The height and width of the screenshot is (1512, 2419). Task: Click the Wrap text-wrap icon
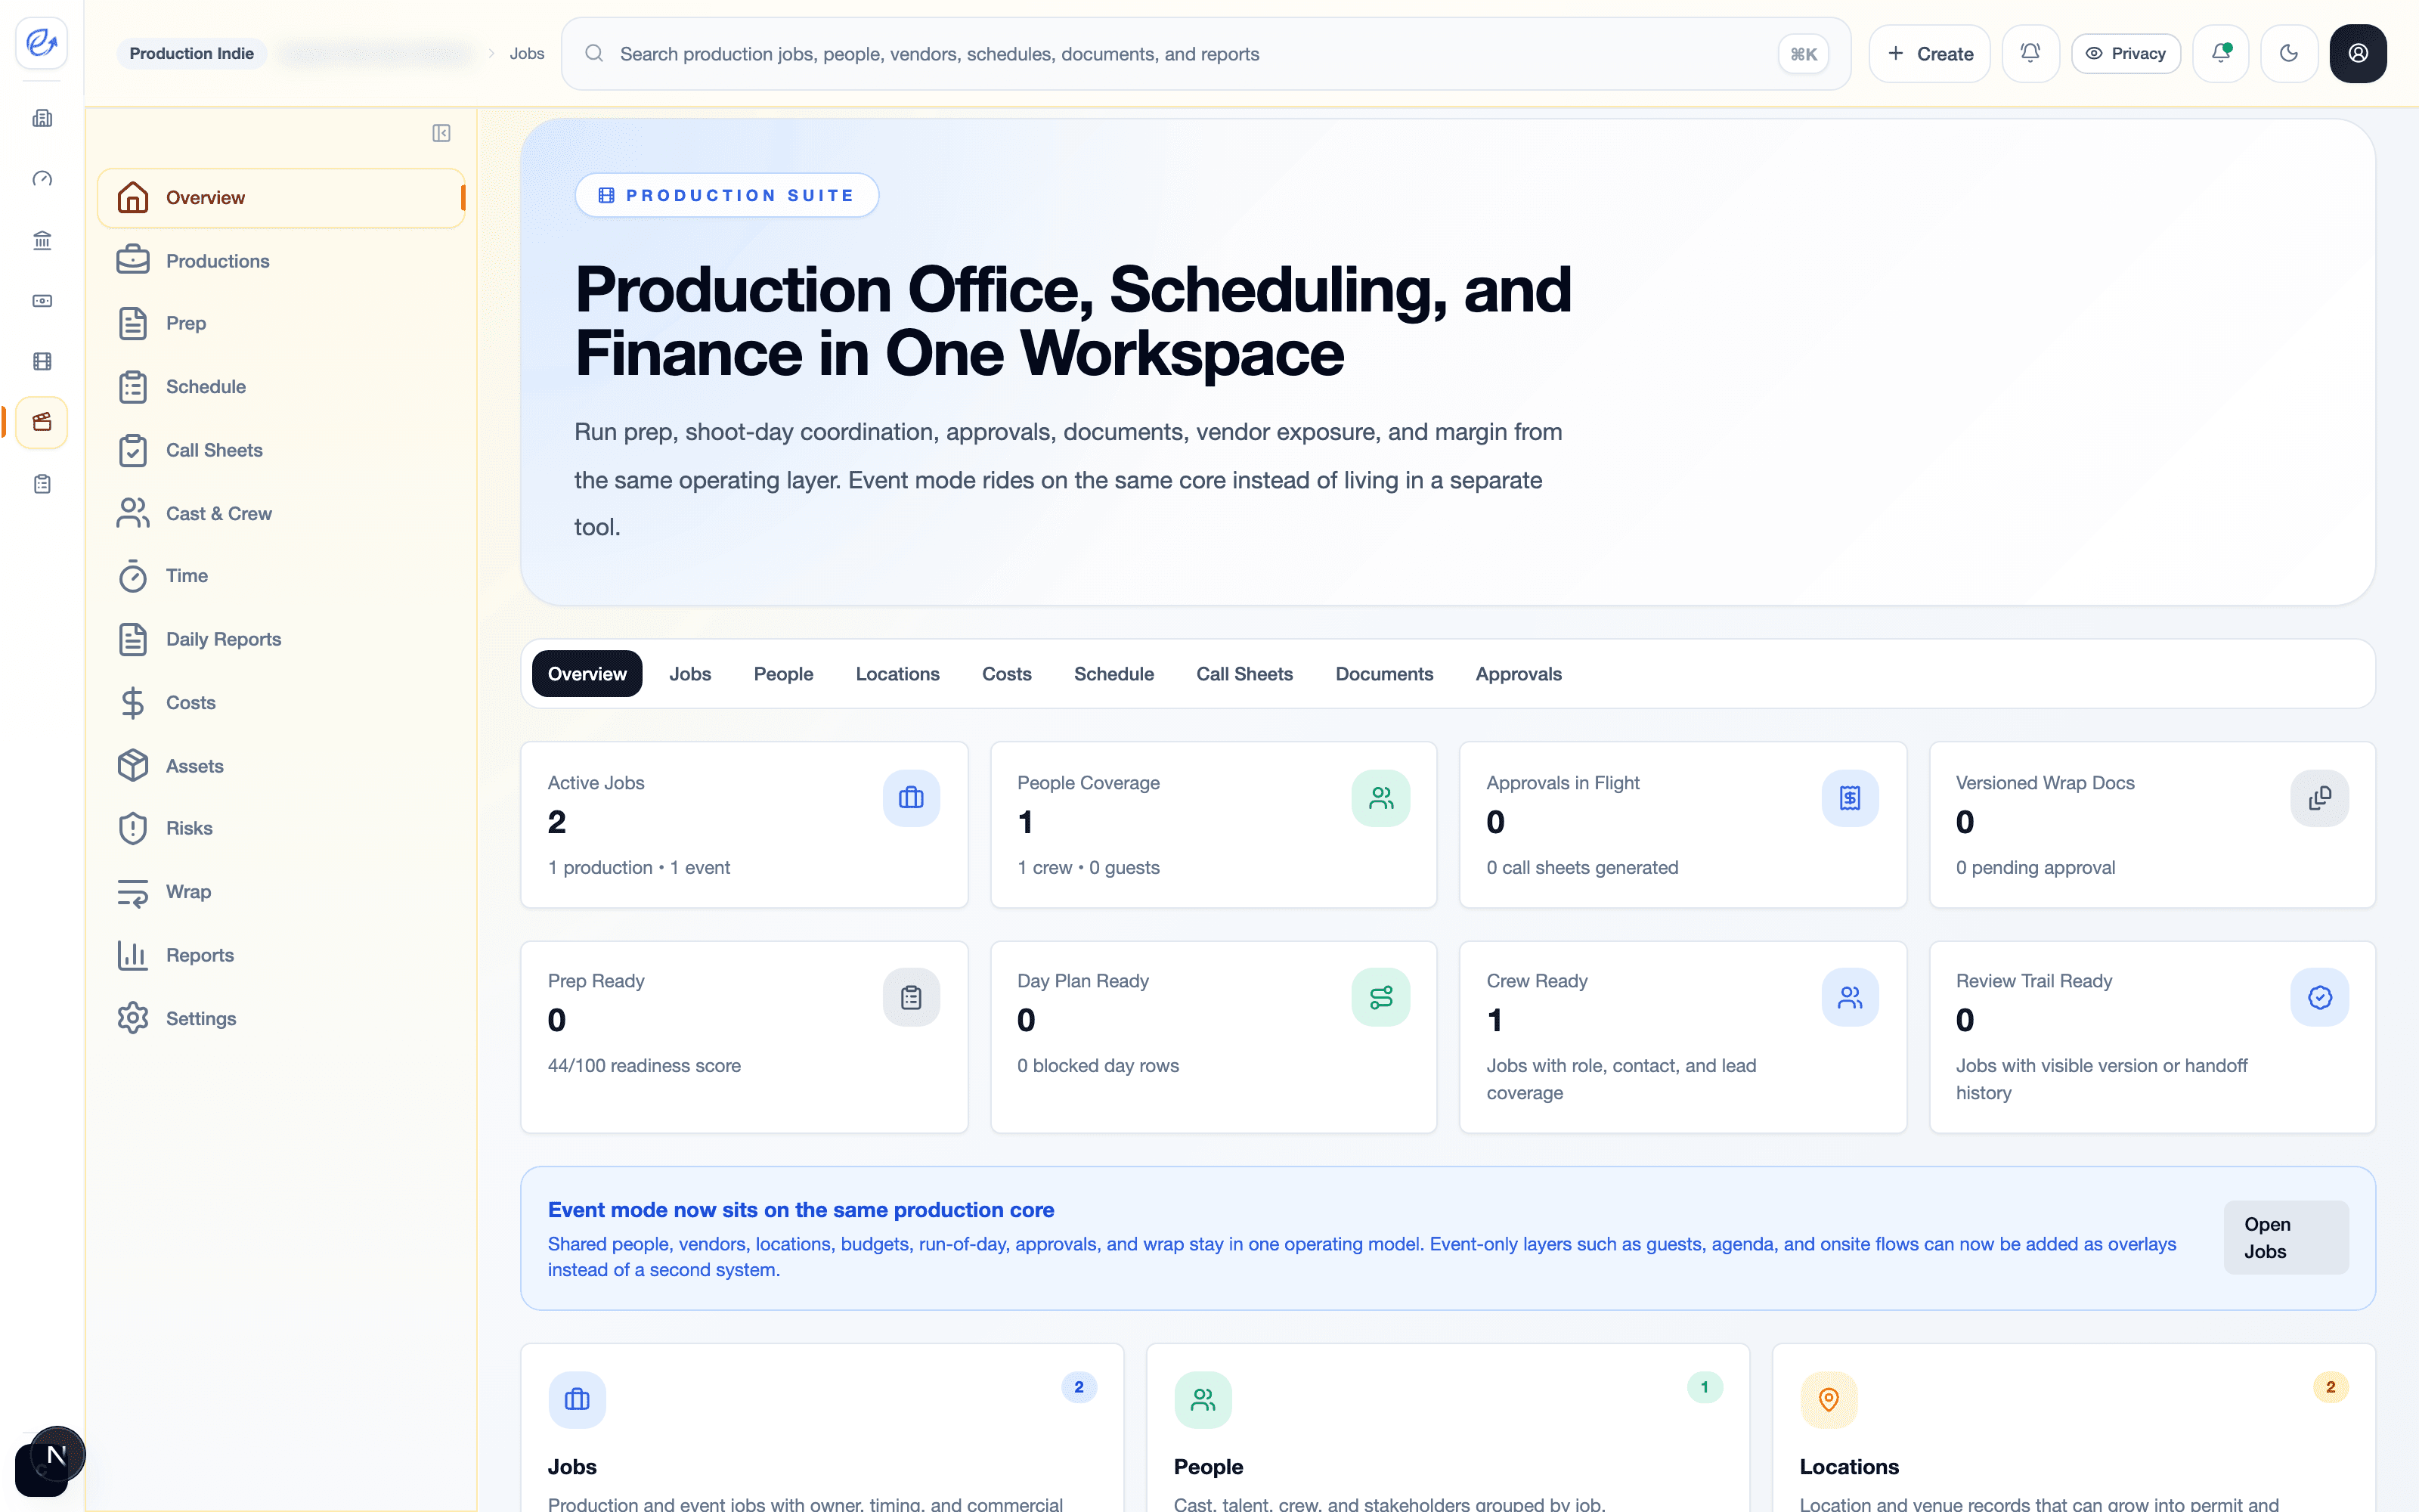(133, 892)
